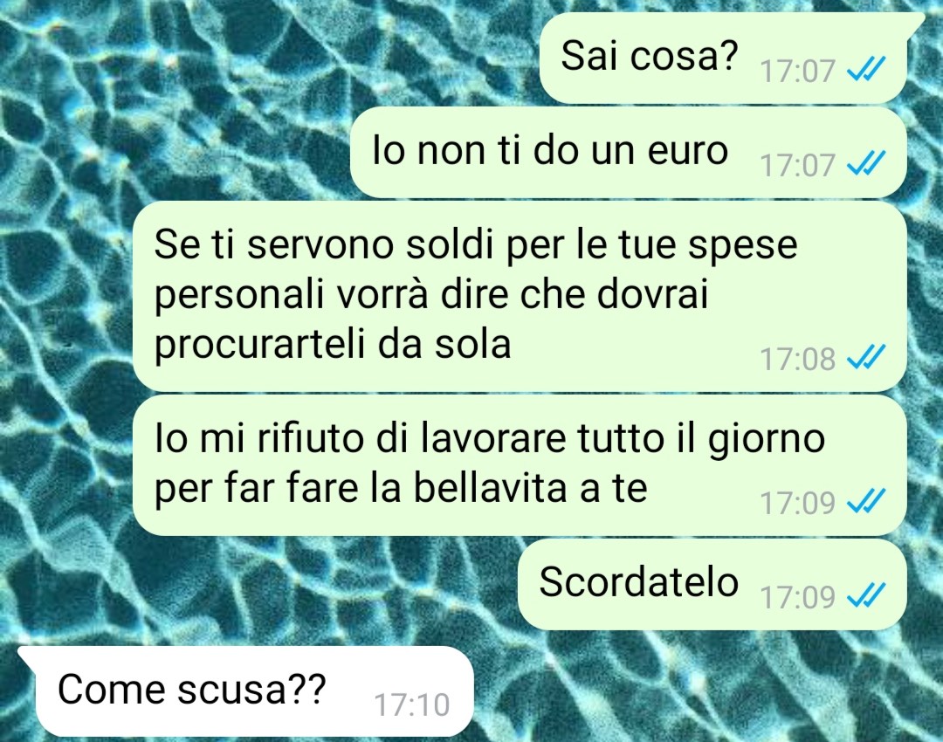Tap the 17:07 timestamp on the euro message
Viewport: 943px width, 742px height.
tap(797, 165)
